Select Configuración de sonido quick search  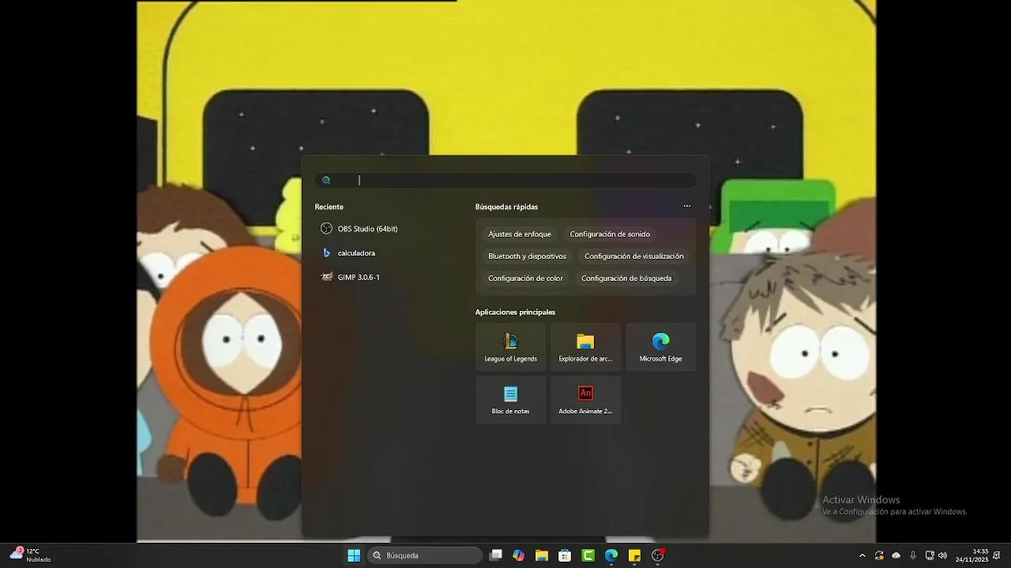point(610,234)
